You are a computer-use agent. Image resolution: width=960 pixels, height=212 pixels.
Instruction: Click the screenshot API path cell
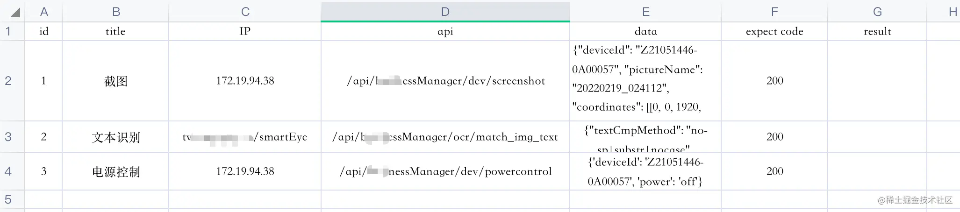pyautogui.click(x=445, y=81)
